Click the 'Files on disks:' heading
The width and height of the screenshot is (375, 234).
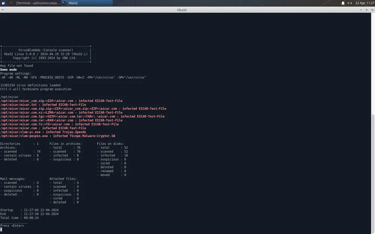(111, 144)
